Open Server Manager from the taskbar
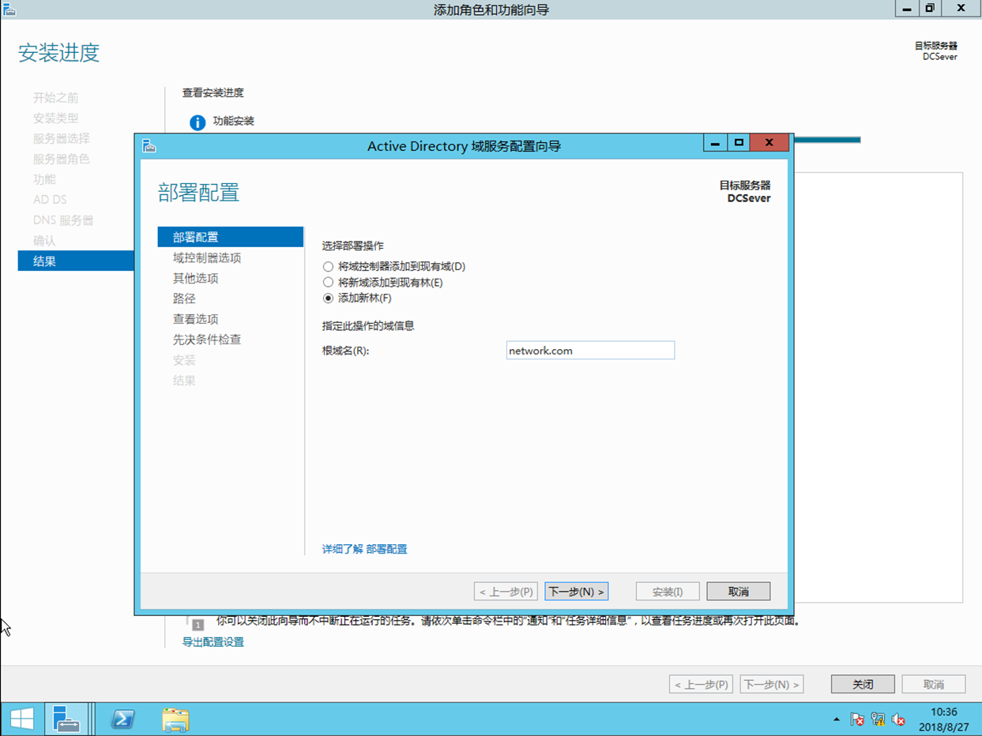 66,719
